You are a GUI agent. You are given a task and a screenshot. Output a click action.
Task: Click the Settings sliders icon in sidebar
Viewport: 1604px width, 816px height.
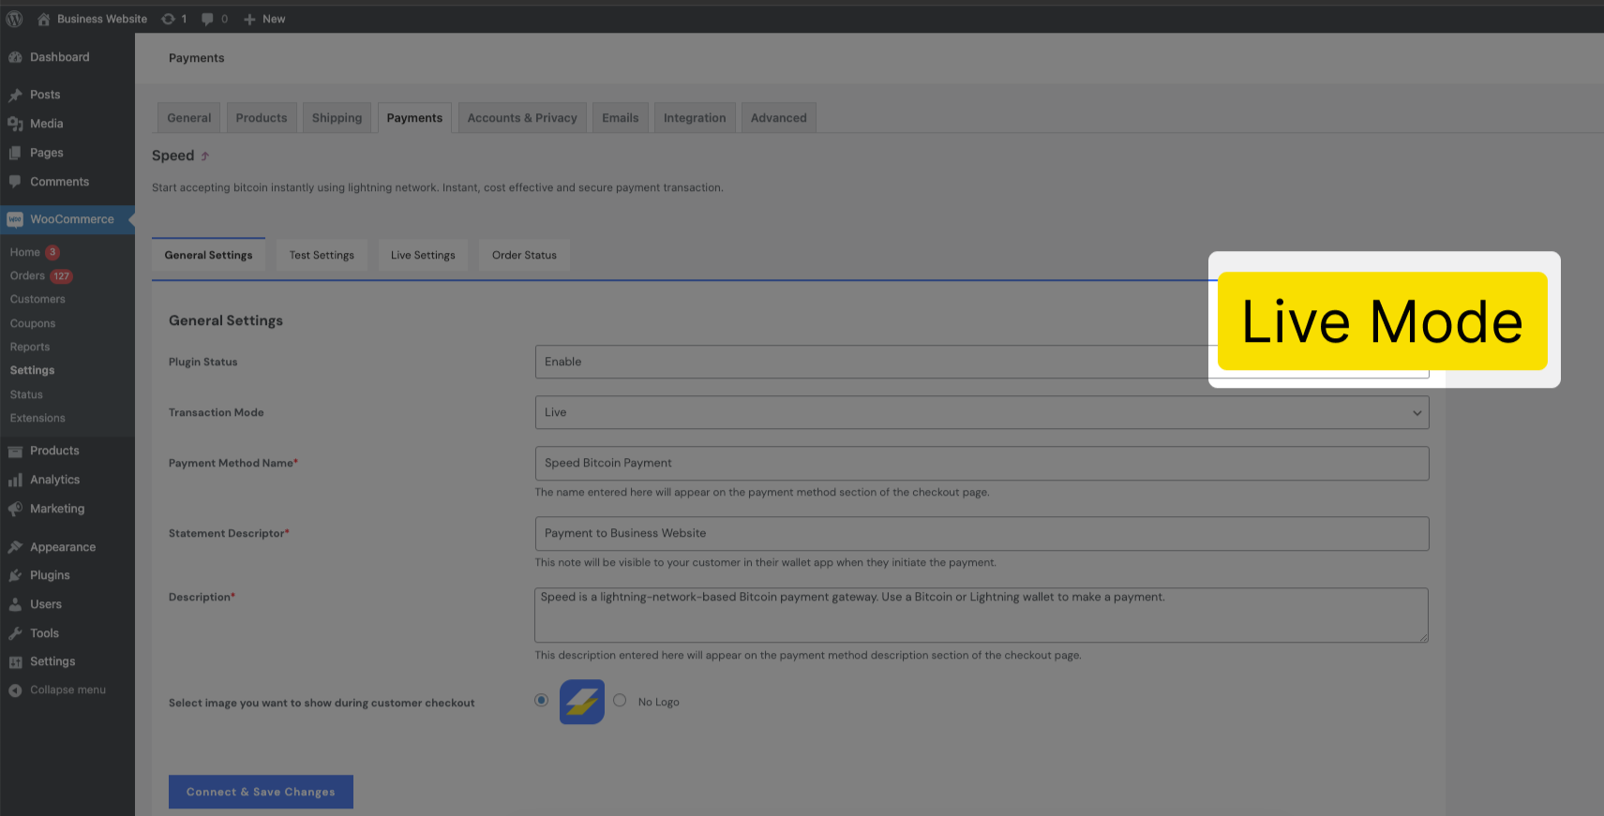(15, 661)
